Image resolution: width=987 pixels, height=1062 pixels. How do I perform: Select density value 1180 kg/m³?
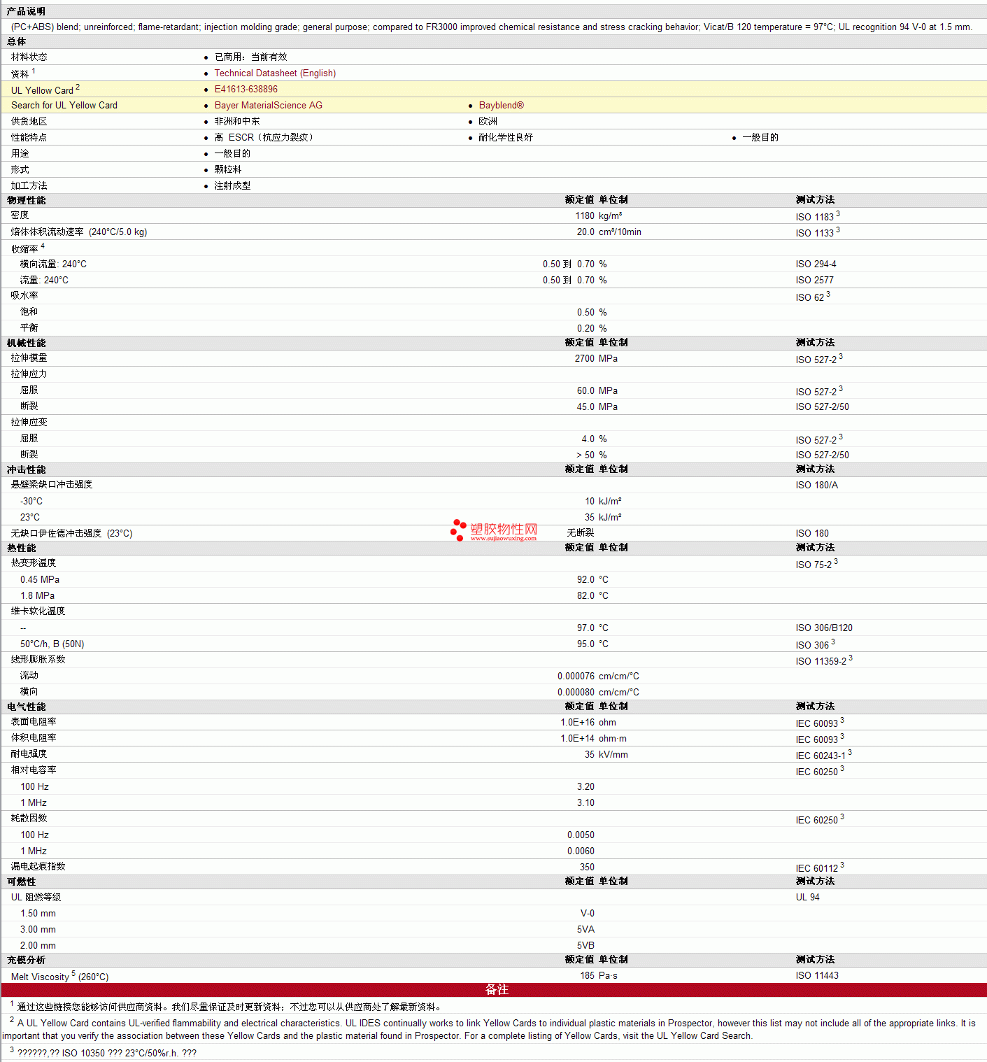[598, 215]
